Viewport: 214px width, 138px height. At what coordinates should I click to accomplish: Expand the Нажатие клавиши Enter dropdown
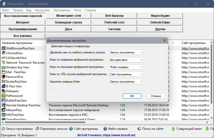pyautogui.click(x=126, y=82)
